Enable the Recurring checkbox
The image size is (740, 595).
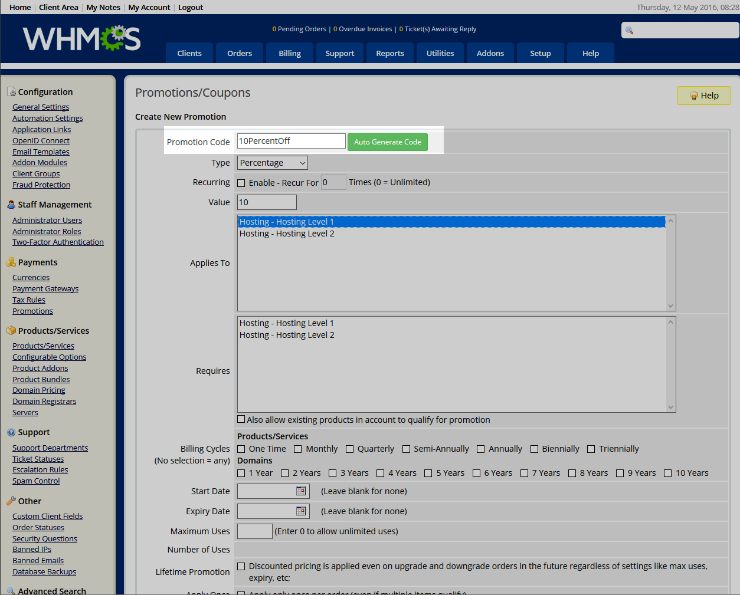click(x=241, y=183)
